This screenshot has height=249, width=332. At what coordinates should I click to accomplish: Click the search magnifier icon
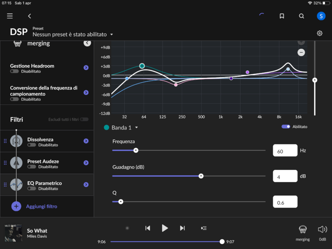[x=302, y=16]
